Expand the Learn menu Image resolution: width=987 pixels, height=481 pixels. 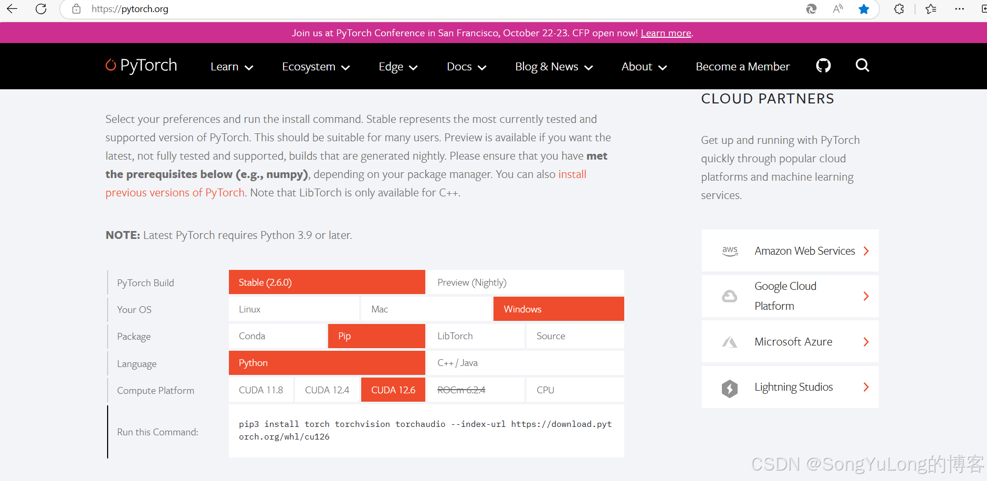click(x=232, y=67)
